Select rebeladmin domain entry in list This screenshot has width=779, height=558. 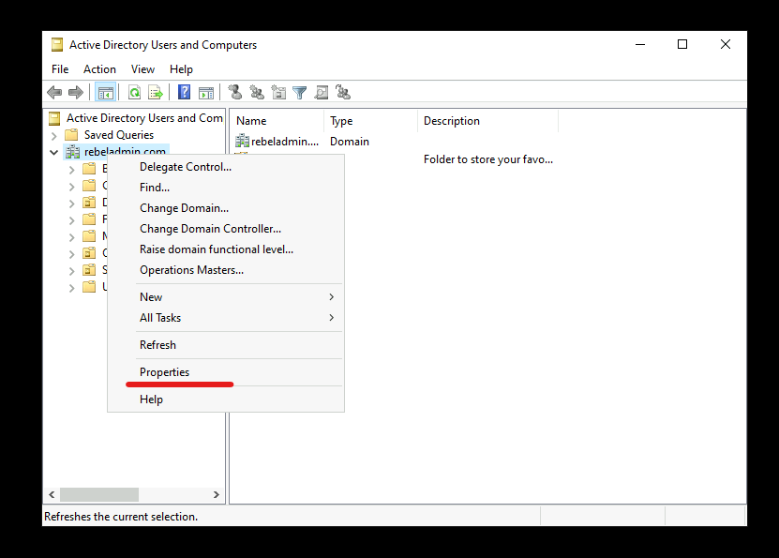click(277, 142)
